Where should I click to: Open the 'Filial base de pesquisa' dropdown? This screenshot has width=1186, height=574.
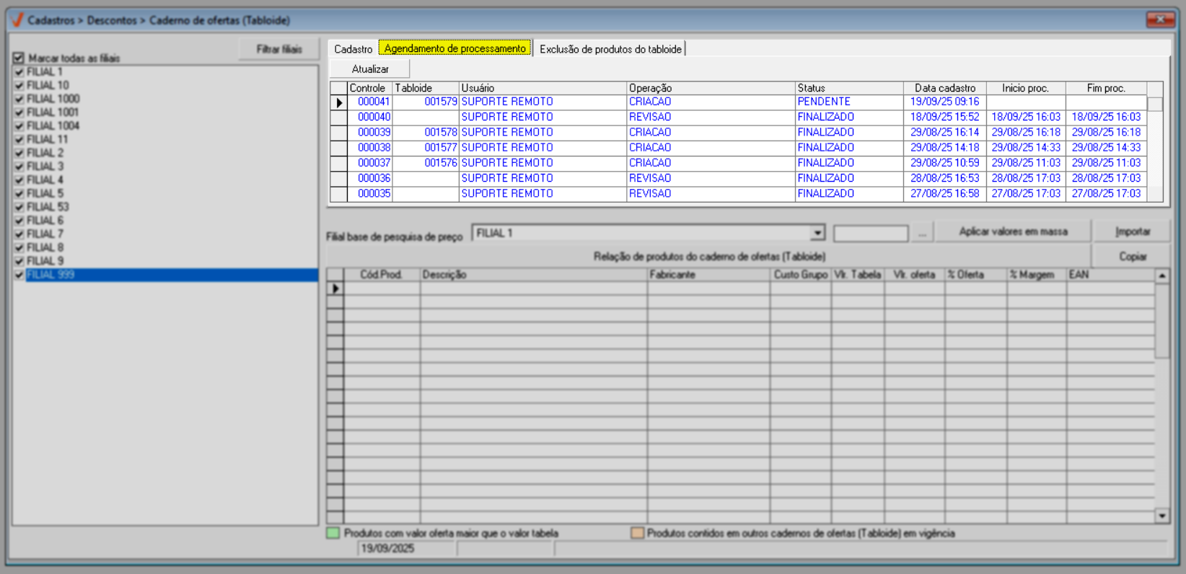[817, 233]
